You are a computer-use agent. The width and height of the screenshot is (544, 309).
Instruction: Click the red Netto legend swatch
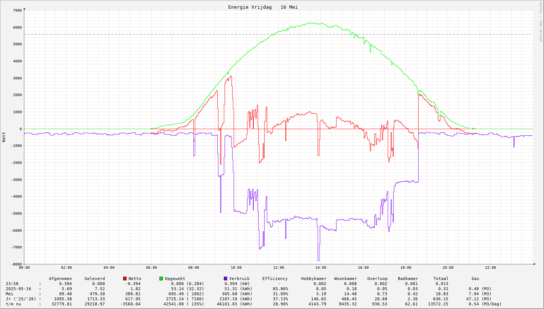(x=125, y=279)
